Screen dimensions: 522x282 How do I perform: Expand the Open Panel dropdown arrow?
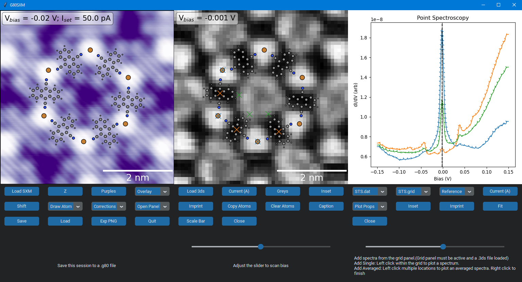(x=165, y=207)
